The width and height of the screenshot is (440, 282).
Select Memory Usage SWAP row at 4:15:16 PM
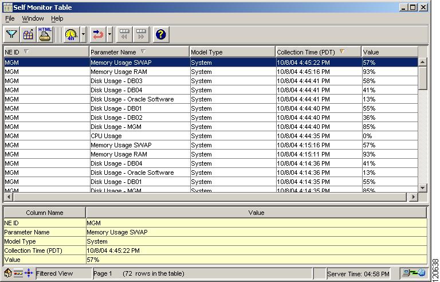[x=211, y=145]
